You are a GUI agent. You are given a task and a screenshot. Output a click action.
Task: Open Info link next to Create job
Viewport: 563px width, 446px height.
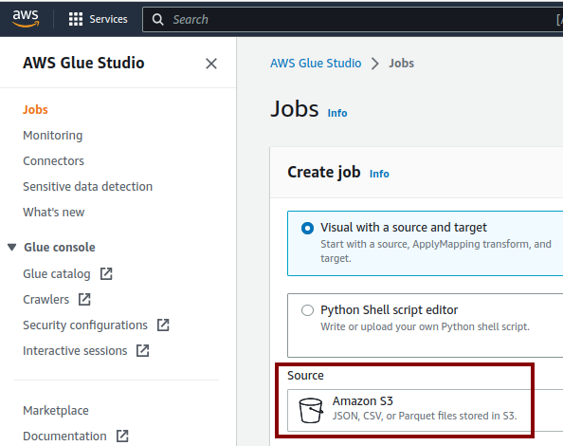tap(379, 174)
